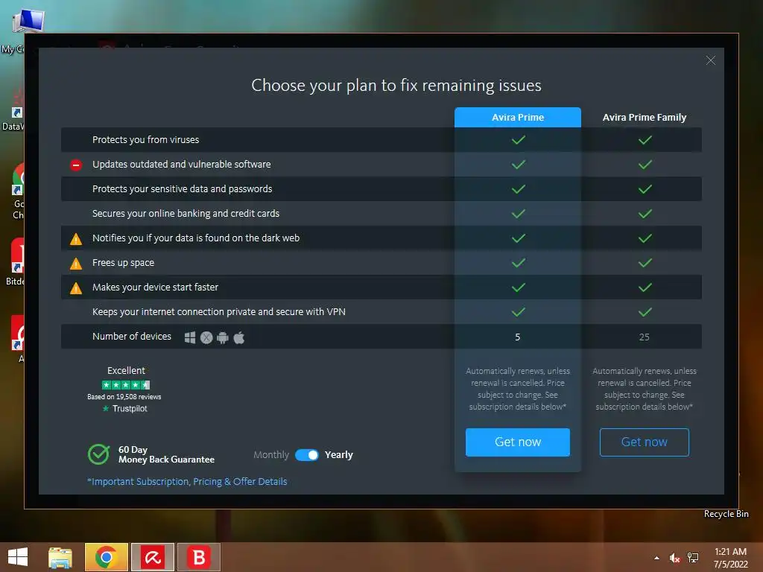This screenshot has height=572, width=763.
Task: Click the green 60 Day guarantee checkmark badge
Action: pyautogui.click(x=99, y=454)
